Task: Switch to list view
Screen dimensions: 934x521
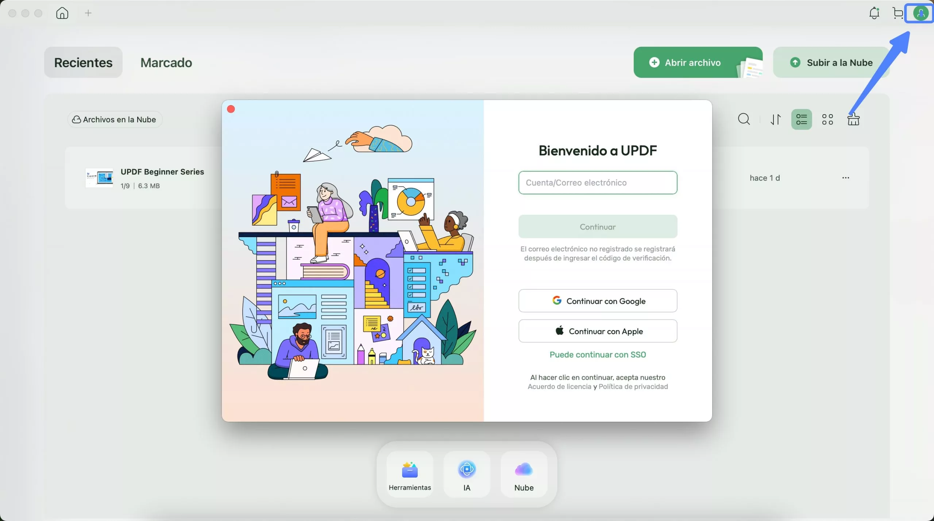Action: click(801, 119)
